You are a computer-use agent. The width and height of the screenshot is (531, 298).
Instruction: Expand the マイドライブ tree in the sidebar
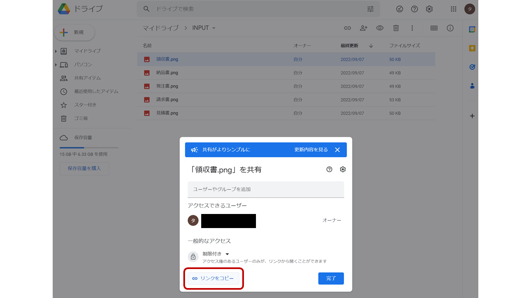pyautogui.click(x=56, y=51)
